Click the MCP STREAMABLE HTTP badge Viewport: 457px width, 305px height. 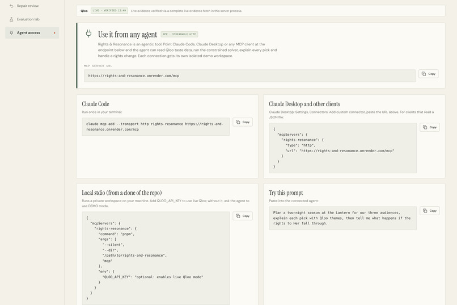pyautogui.click(x=179, y=35)
